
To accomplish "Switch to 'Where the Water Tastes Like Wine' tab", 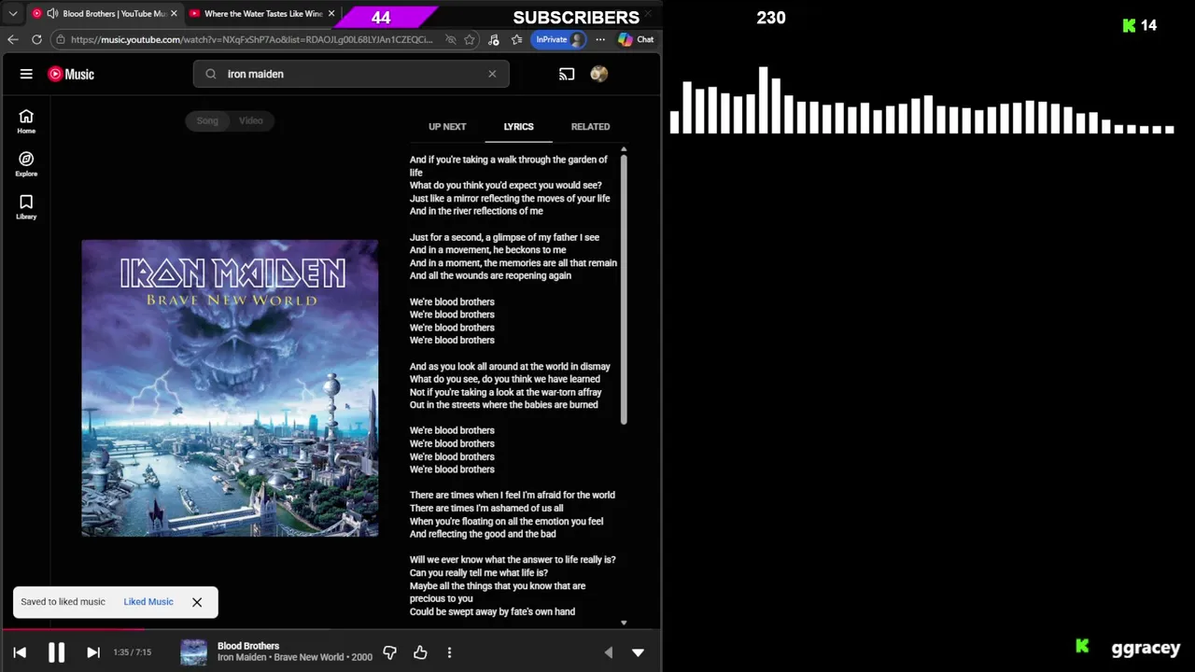I will click(x=262, y=13).
